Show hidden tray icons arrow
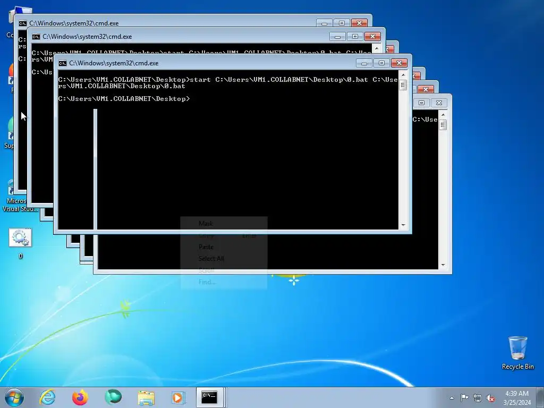Viewport: 544px width, 408px height. pyautogui.click(x=452, y=398)
